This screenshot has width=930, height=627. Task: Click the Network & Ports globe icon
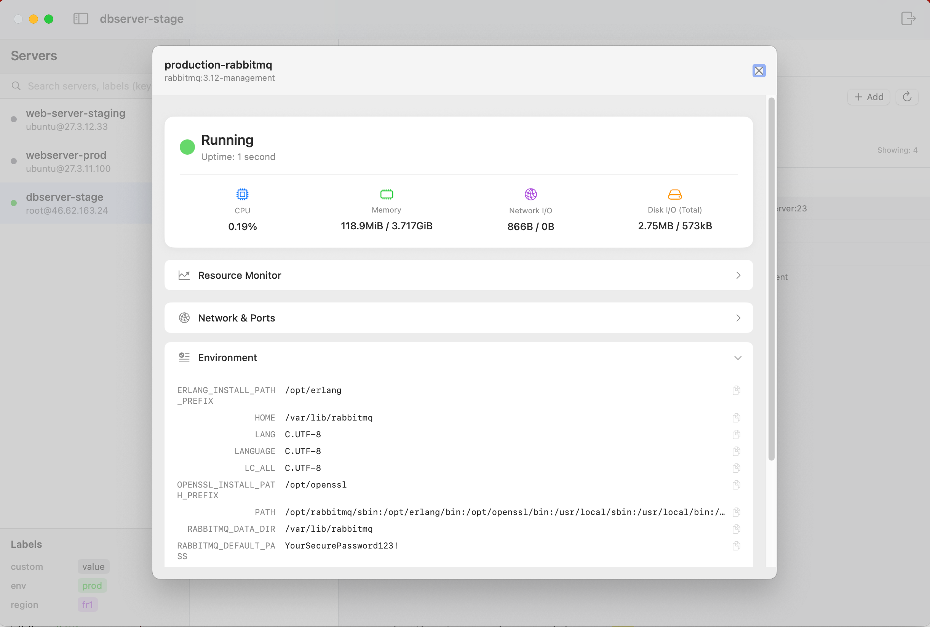tap(184, 318)
